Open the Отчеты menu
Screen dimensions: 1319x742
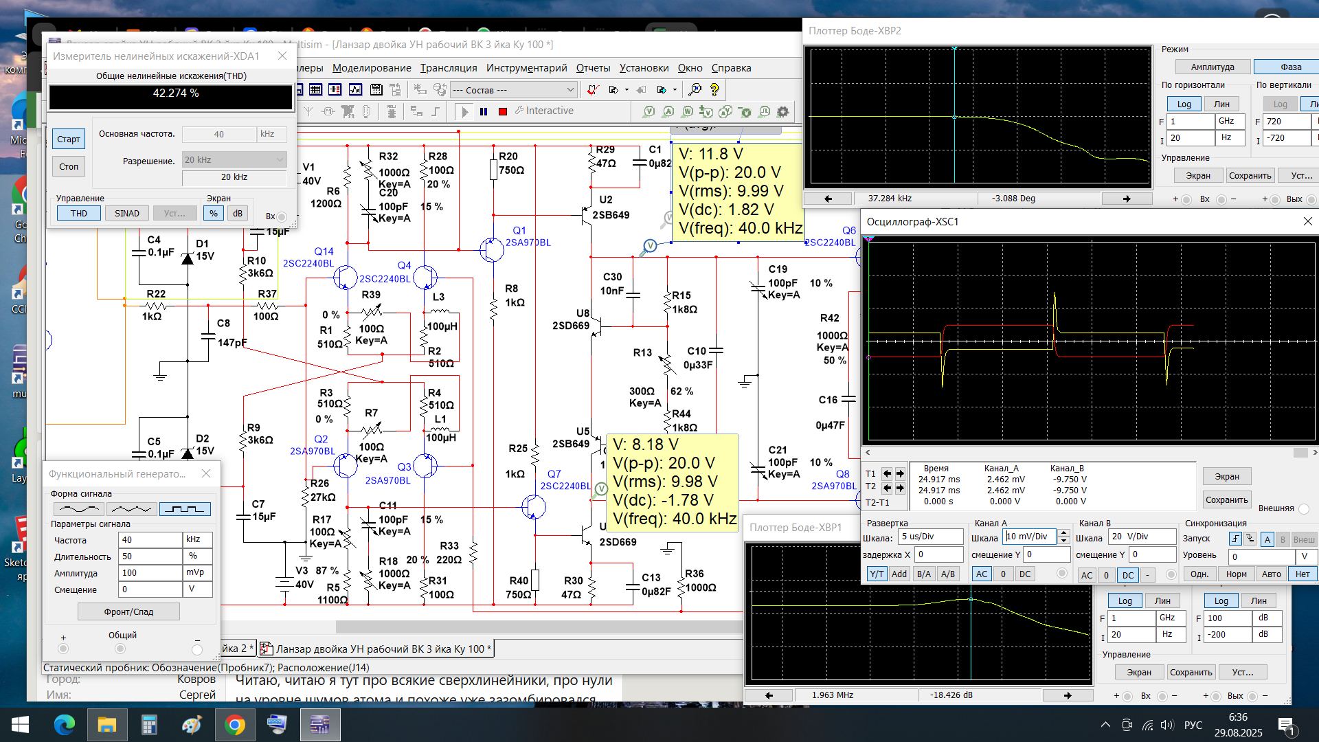point(593,68)
